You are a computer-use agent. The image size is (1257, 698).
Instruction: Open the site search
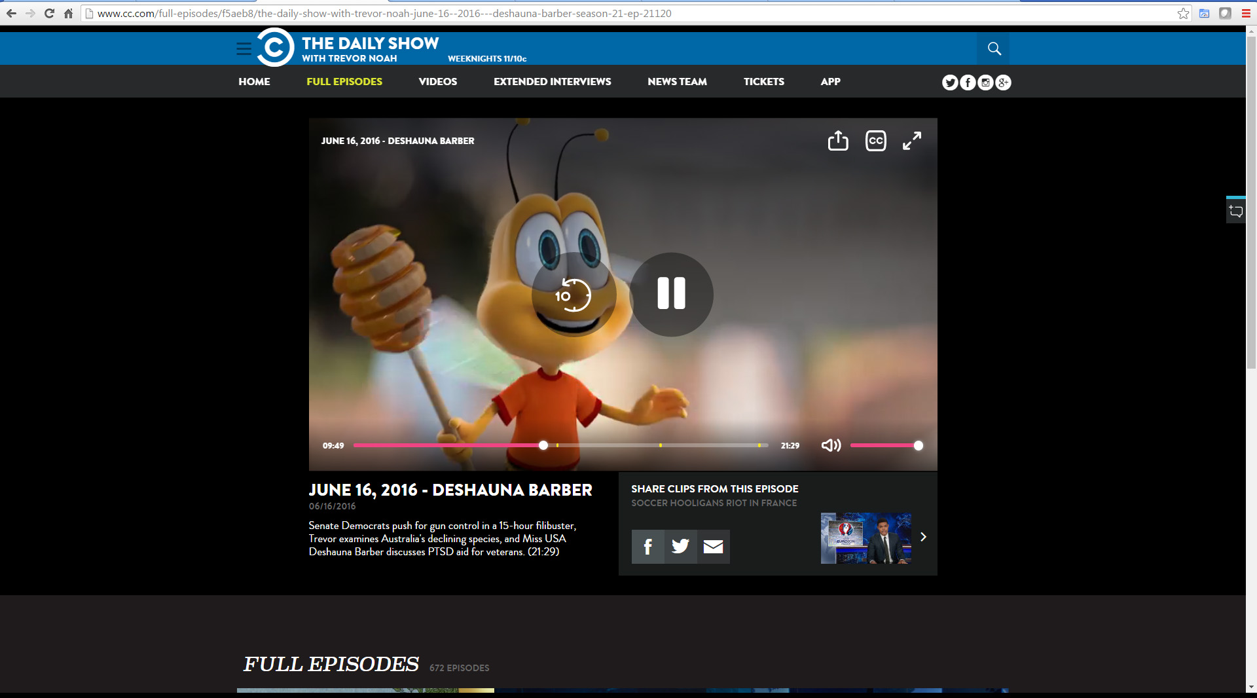pos(994,48)
